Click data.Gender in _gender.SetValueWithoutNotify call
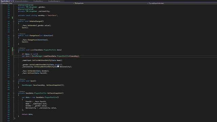Viewport: 217px width, 122px height. click(55, 65)
